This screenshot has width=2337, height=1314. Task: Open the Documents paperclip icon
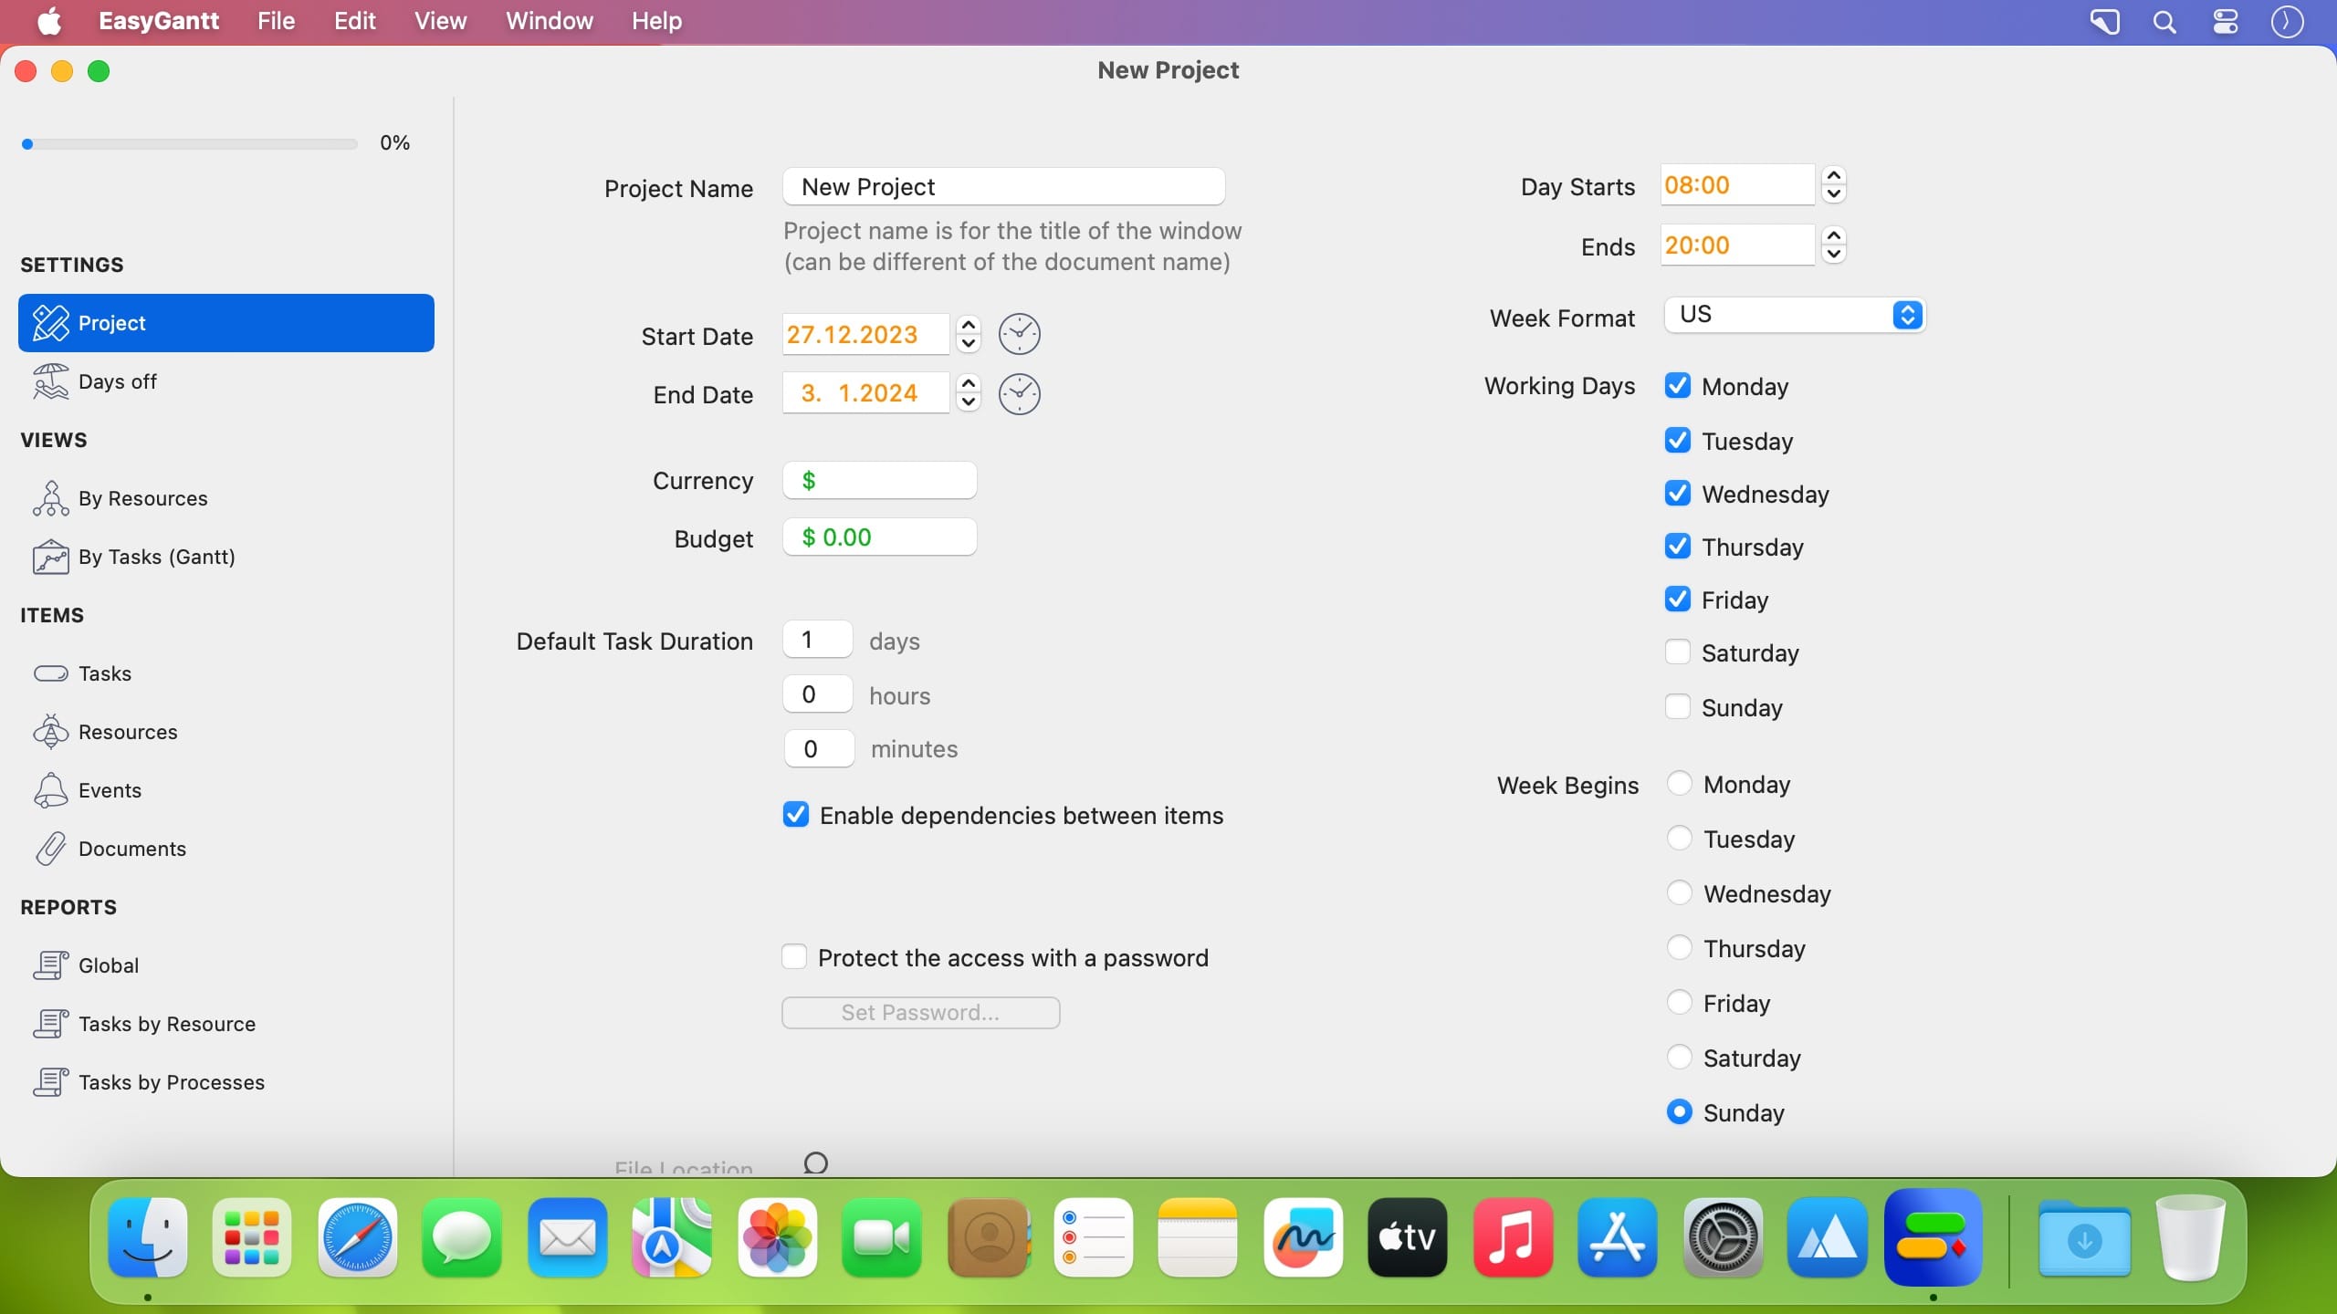50,849
